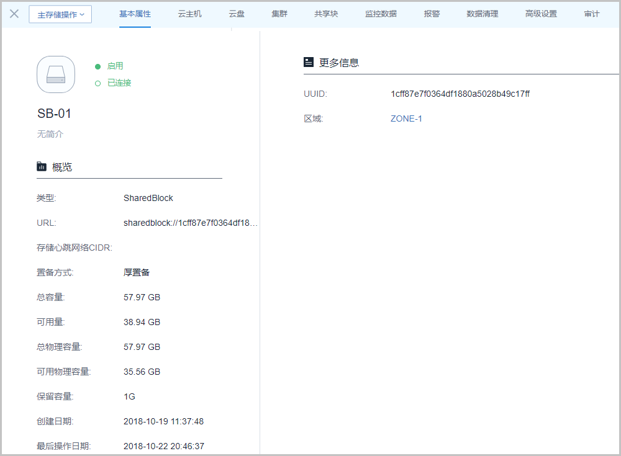Open the ZONE-1 zone link

coord(406,118)
